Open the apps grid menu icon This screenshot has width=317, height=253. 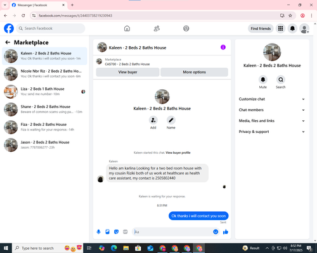tap(280, 28)
